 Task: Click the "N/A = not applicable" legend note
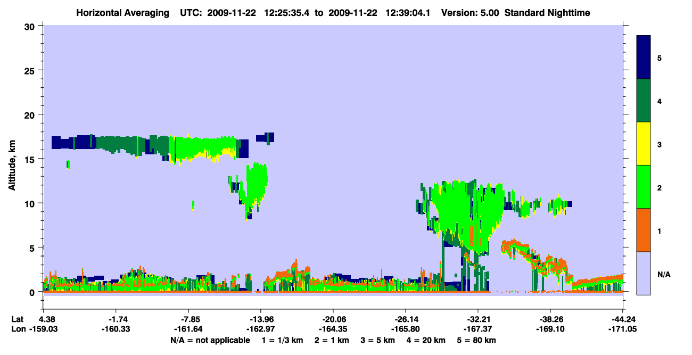coord(210,340)
